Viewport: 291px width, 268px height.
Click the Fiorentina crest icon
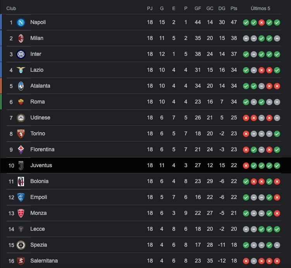(x=21, y=150)
